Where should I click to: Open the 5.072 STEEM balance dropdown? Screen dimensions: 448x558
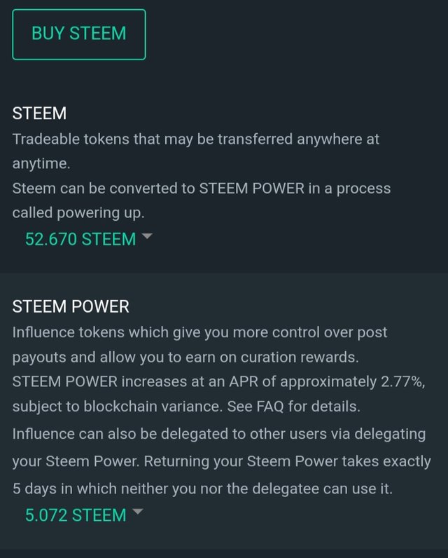(x=76, y=515)
